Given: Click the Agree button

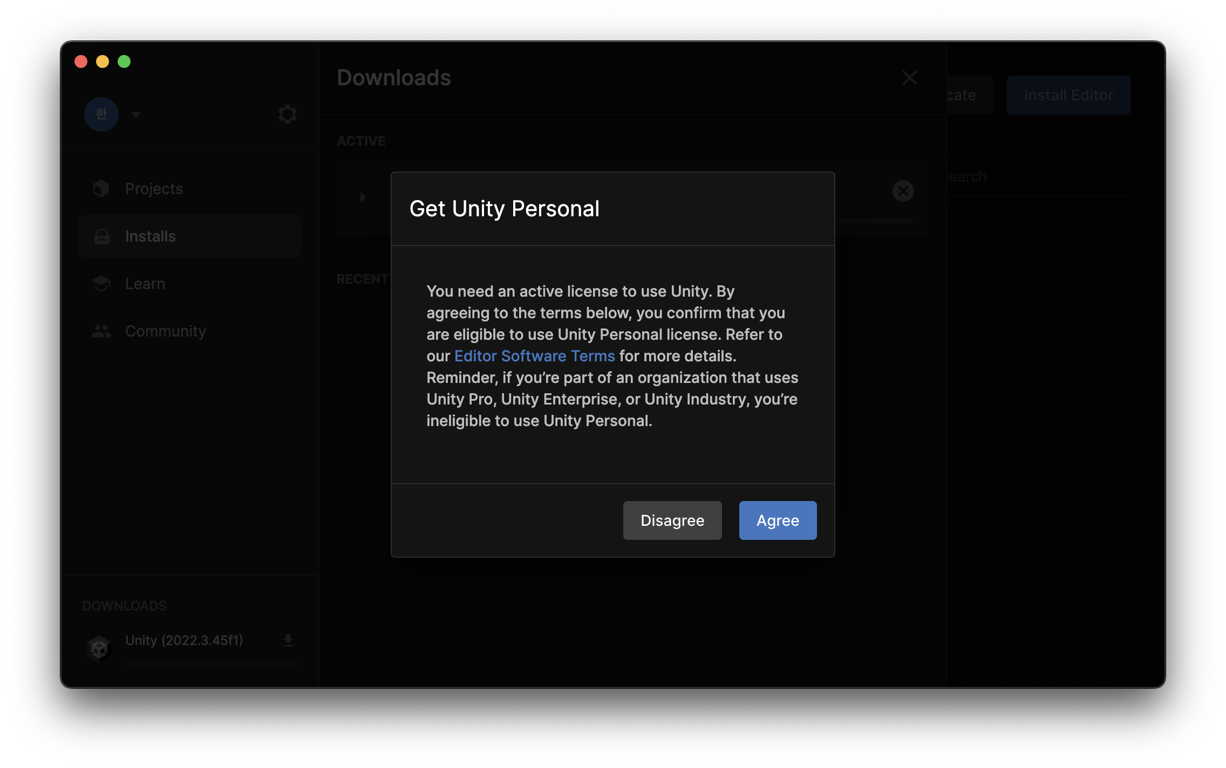Looking at the screenshot, I should (777, 520).
